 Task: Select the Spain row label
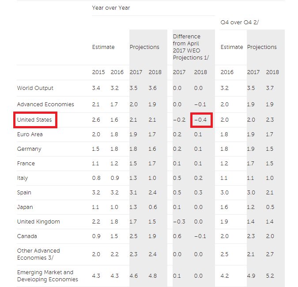pos(25,192)
